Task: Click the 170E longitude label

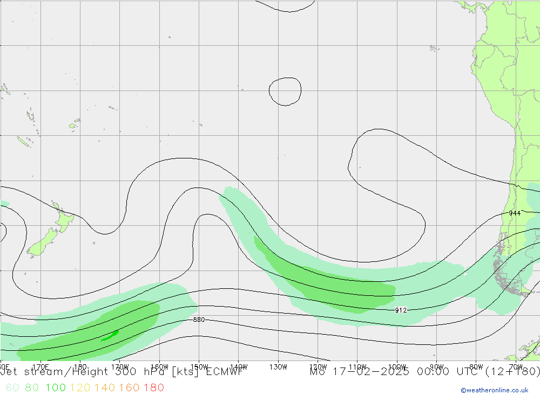Action: point(40,367)
